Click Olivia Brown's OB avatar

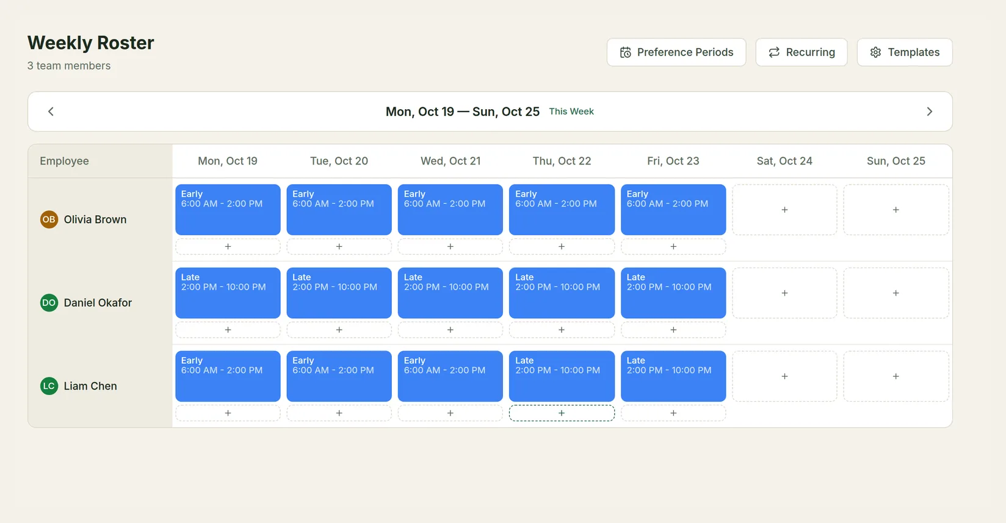click(x=49, y=219)
